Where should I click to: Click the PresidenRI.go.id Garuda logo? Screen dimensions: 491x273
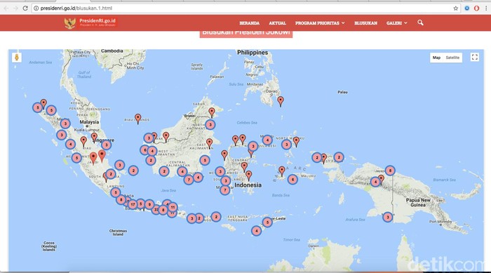pyautogui.click(x=90, y=22)
